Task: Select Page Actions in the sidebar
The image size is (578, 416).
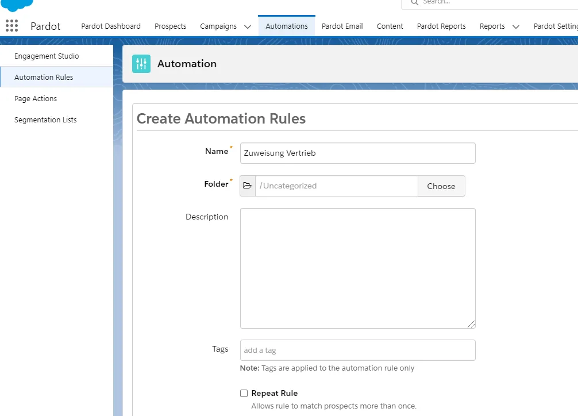Action: click(35, 98)
